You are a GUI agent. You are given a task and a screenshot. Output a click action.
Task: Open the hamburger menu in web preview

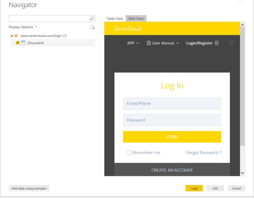point(232,43)
